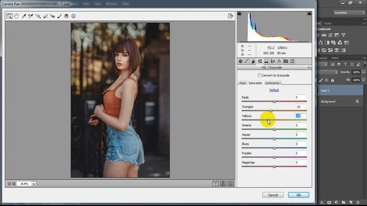Copy current settings to Before icon
Screen dimensions: 367x206
231,184
